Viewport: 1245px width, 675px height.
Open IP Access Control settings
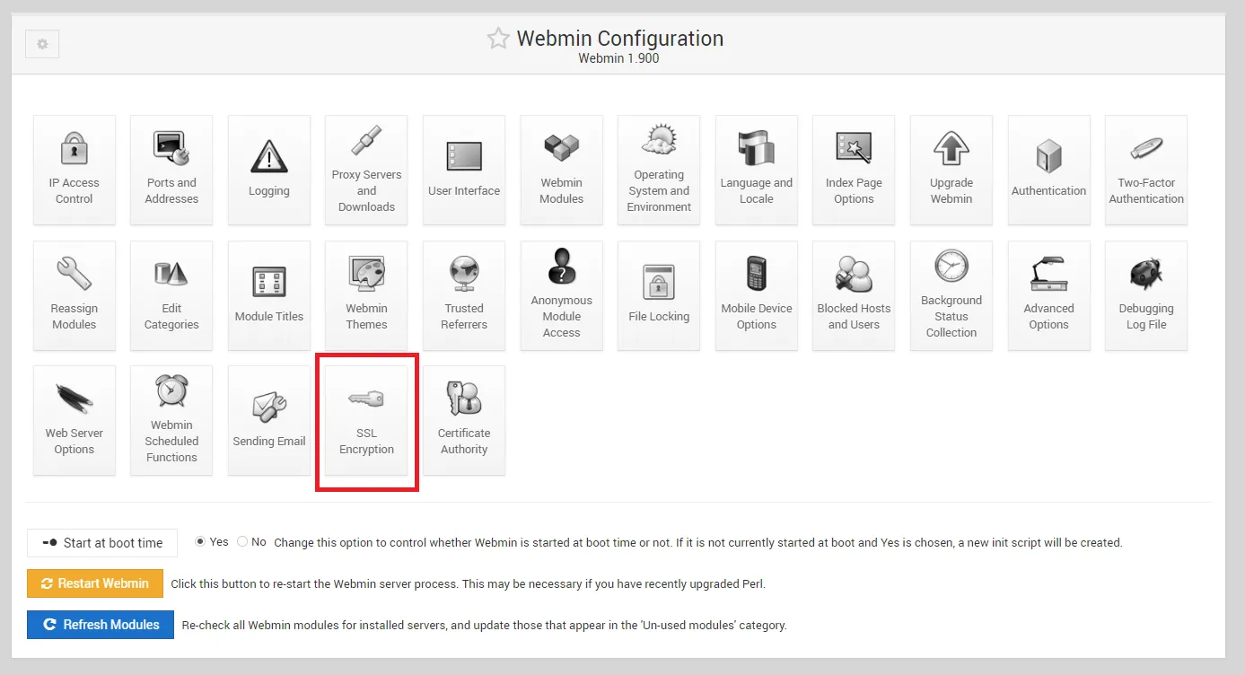75,170
